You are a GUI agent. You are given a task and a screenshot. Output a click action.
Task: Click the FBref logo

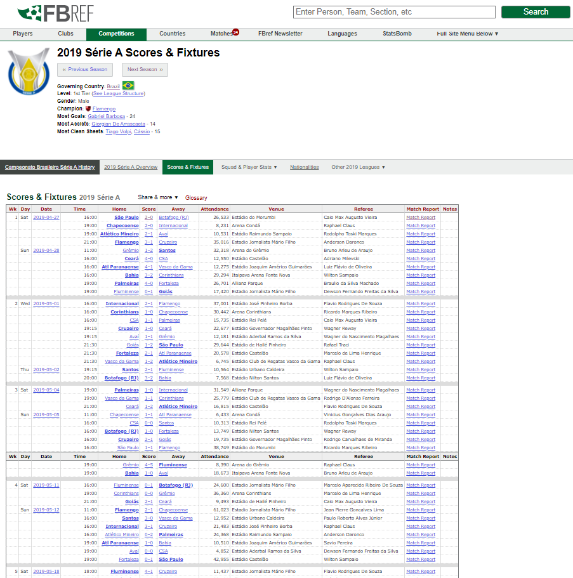click(x=55, y=13)
